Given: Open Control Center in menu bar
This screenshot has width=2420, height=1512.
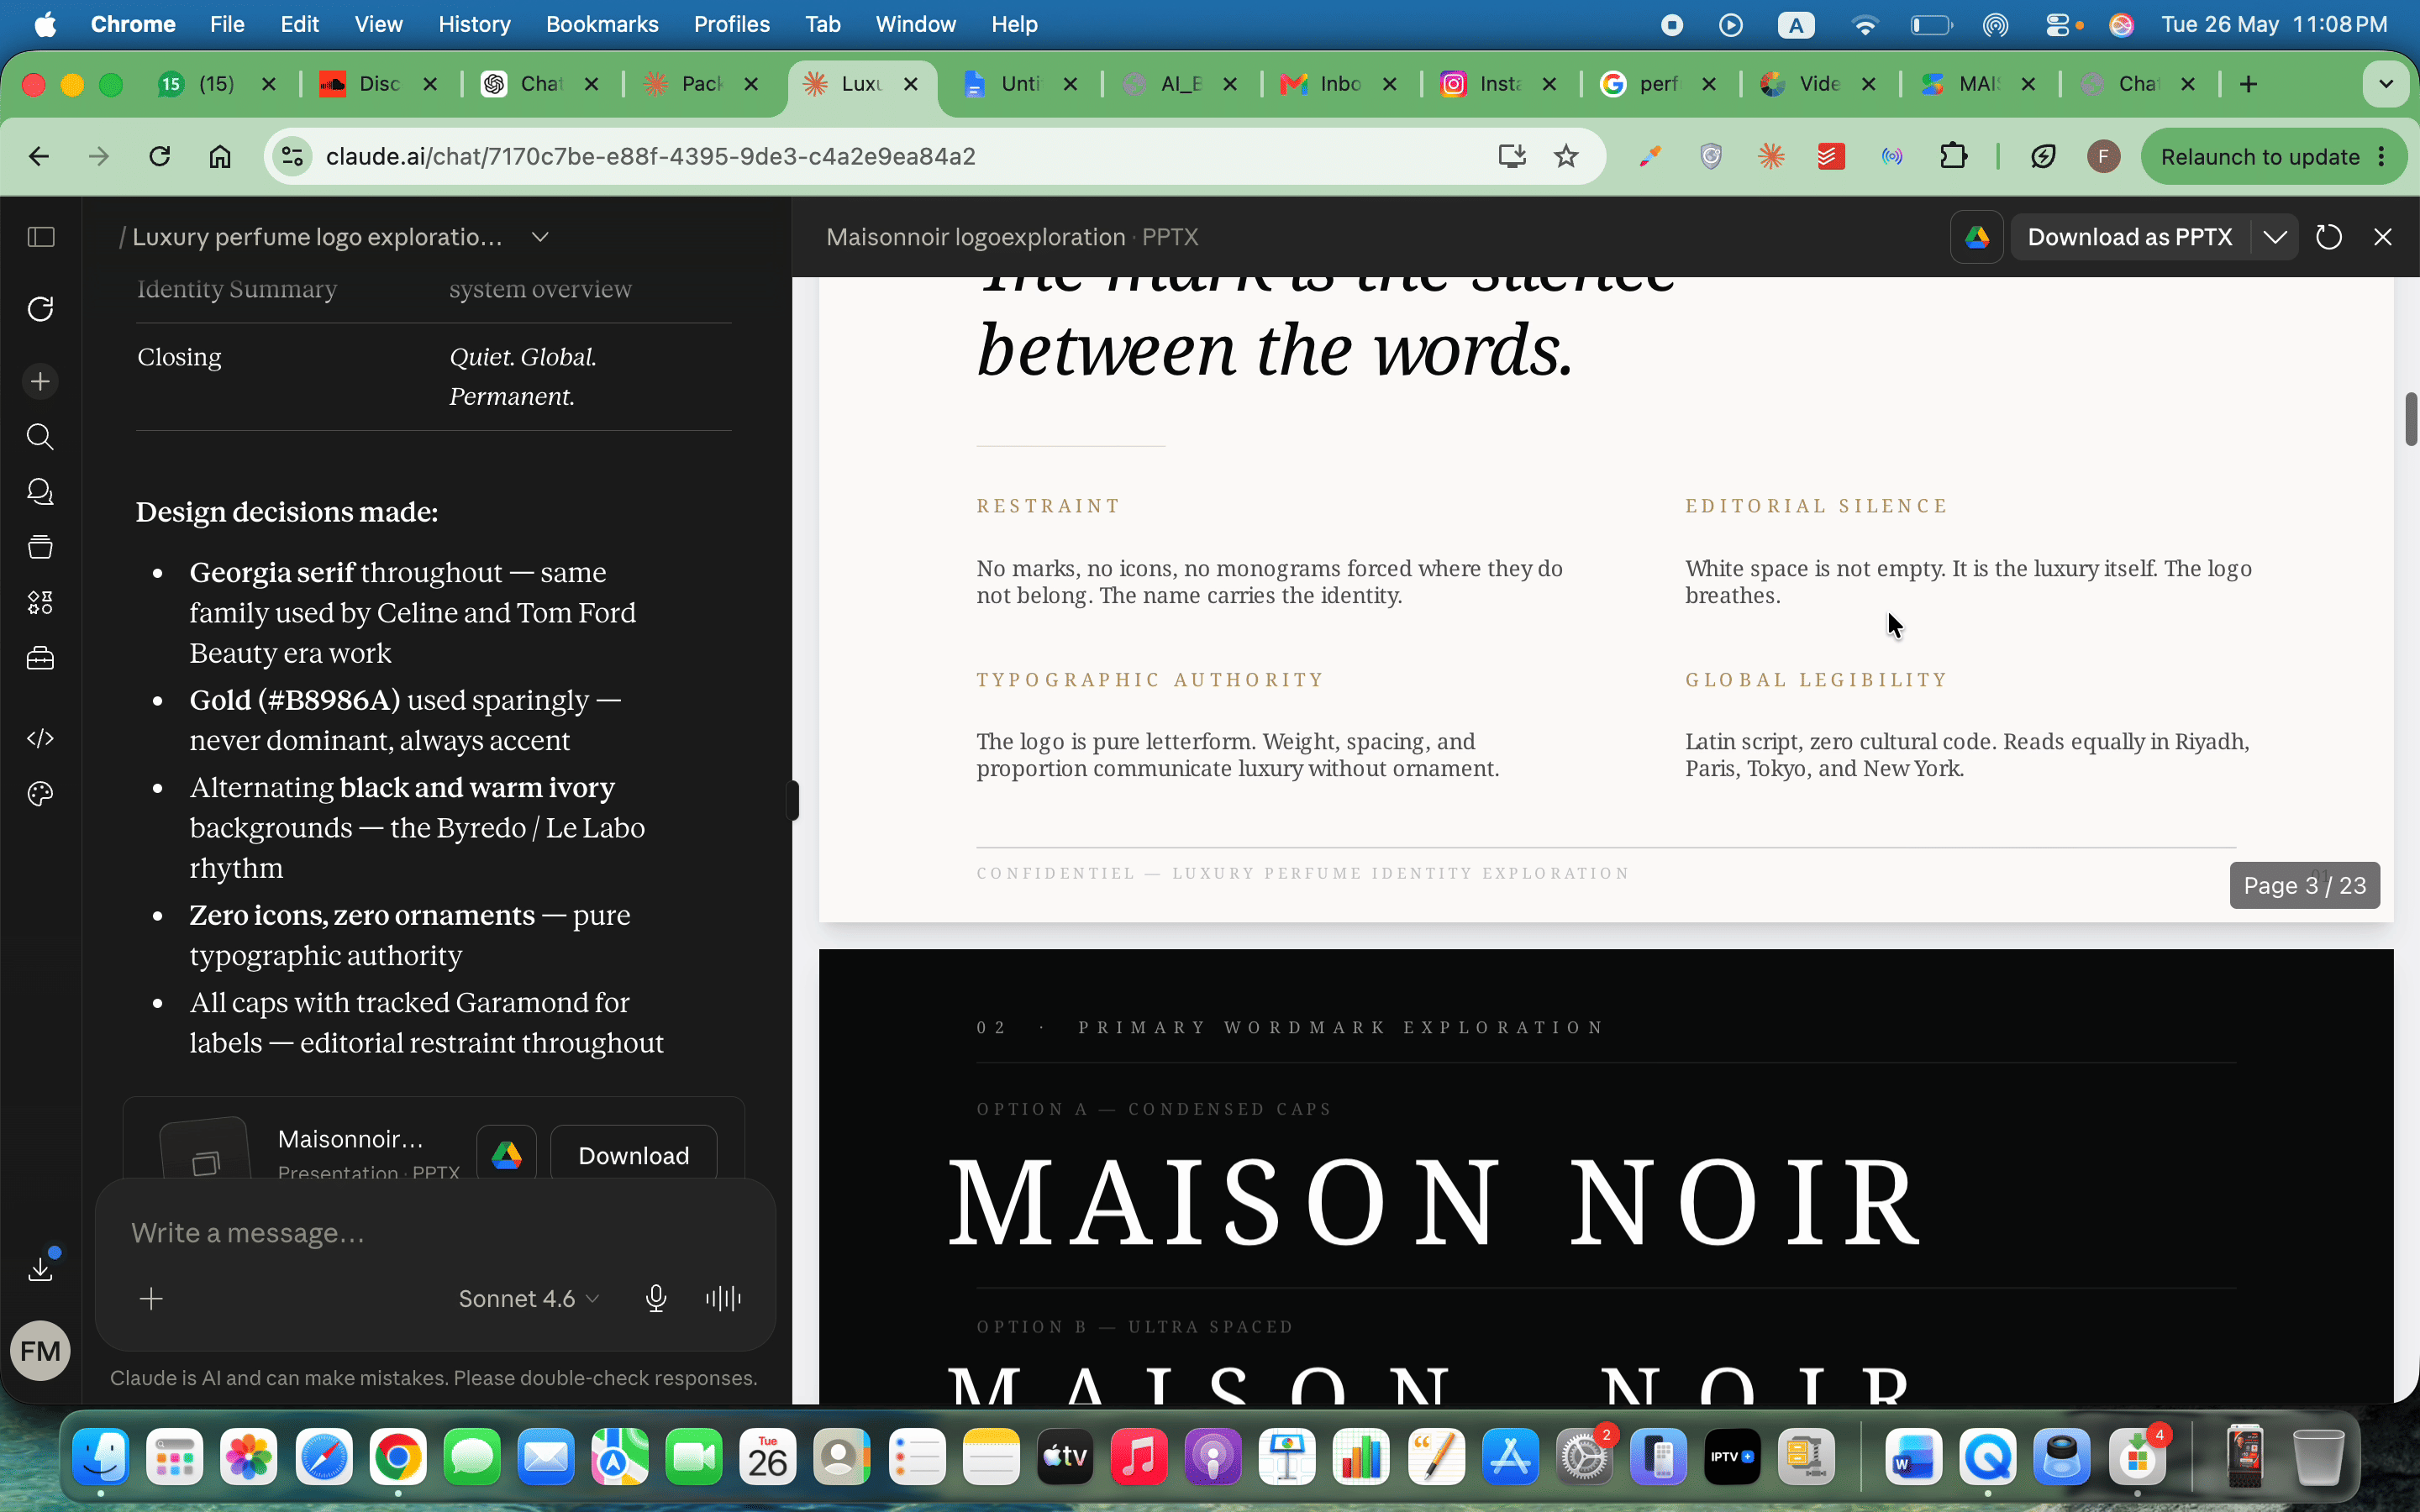Looking at the screenshot, I should pyautogui.click(x=2058, y=24).
